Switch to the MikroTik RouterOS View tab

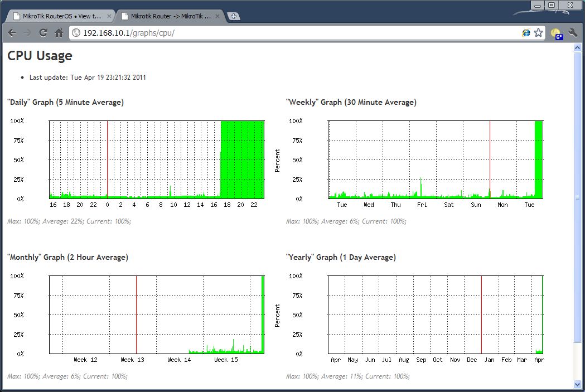(56, 16)
